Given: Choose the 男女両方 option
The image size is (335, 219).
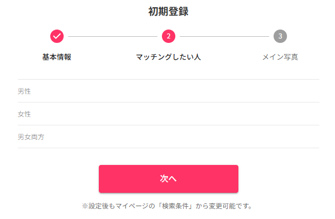Looking at the screenshot, I should (x=169, y=137).
